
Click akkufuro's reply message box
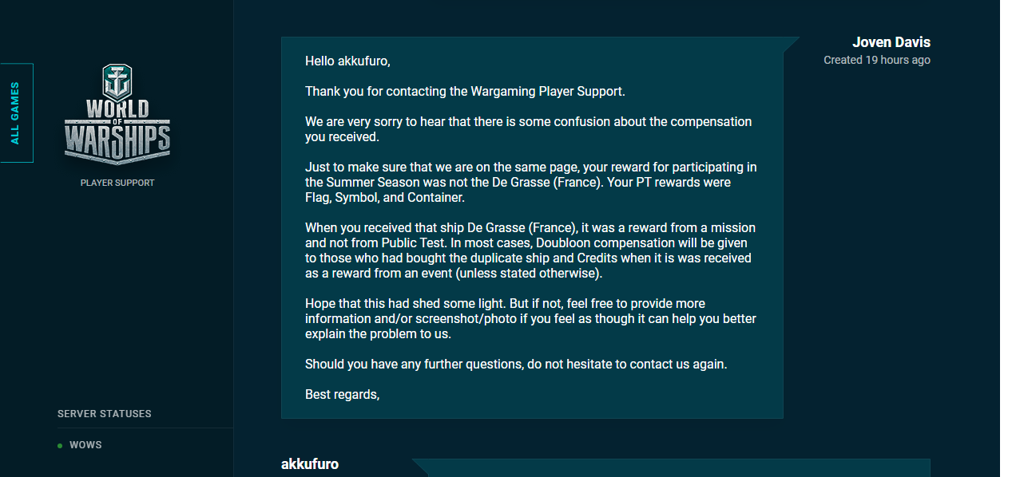point(671,467)
